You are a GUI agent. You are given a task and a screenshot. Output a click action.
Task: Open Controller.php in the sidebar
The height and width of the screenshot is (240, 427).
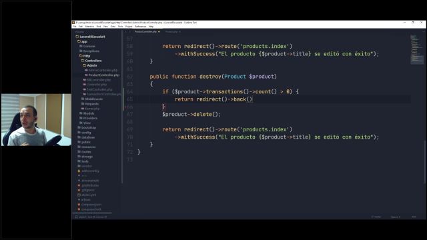96,85
